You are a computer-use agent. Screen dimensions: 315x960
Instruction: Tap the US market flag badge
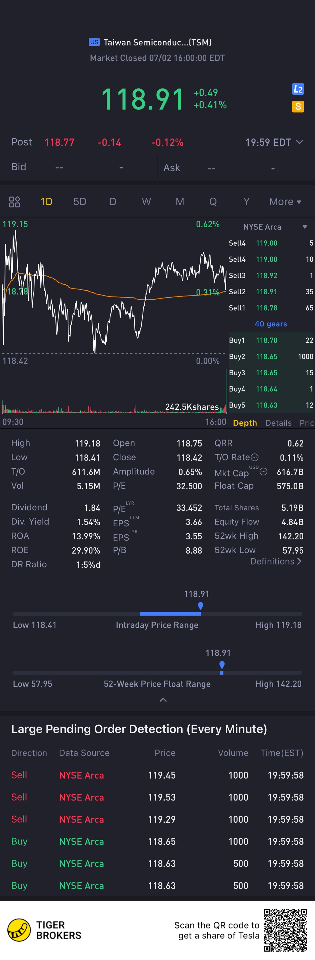pyautogui.click(x=94, y=42)
